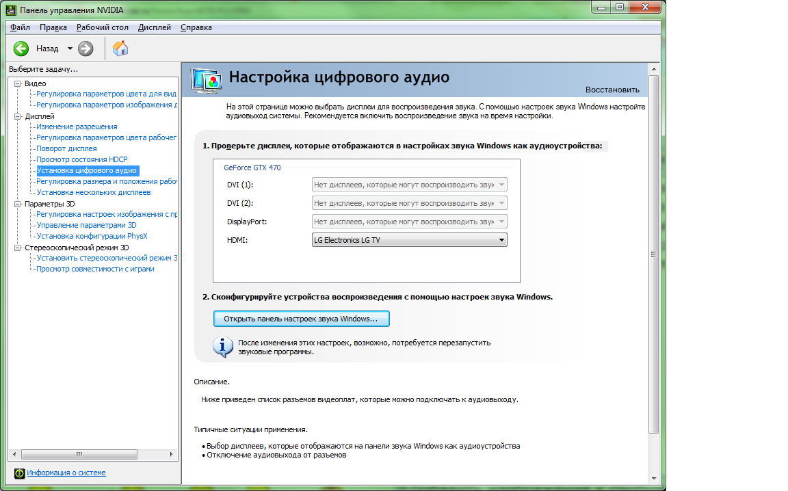Close the NVIDIA Control Panel window

(645, 8)
